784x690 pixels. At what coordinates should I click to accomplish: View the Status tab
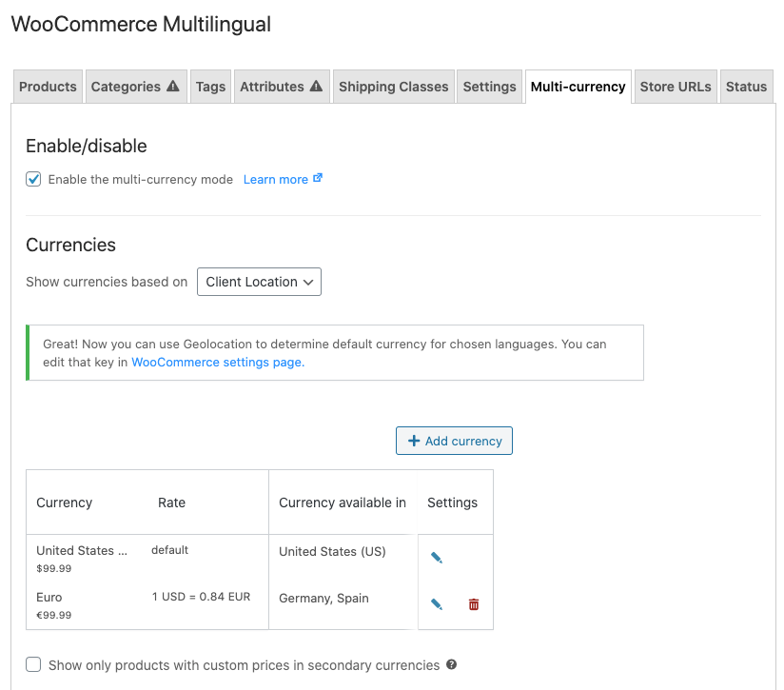click(x=746, y=87)
